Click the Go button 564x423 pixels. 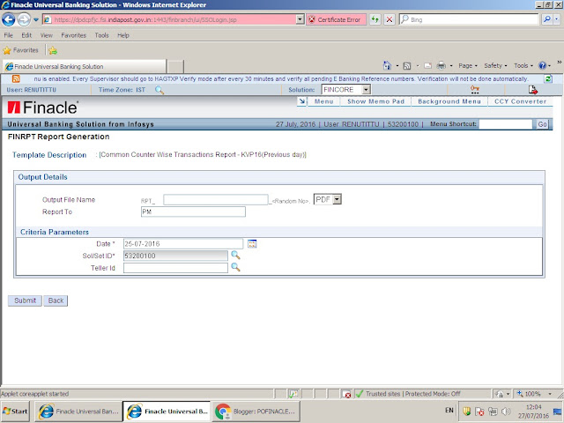542,124
